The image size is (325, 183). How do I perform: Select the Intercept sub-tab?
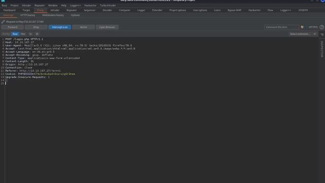[8, 15]
